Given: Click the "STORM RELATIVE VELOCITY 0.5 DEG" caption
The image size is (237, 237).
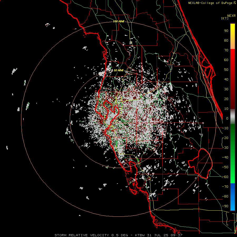Looking at the screenshot, I should 91,235.
